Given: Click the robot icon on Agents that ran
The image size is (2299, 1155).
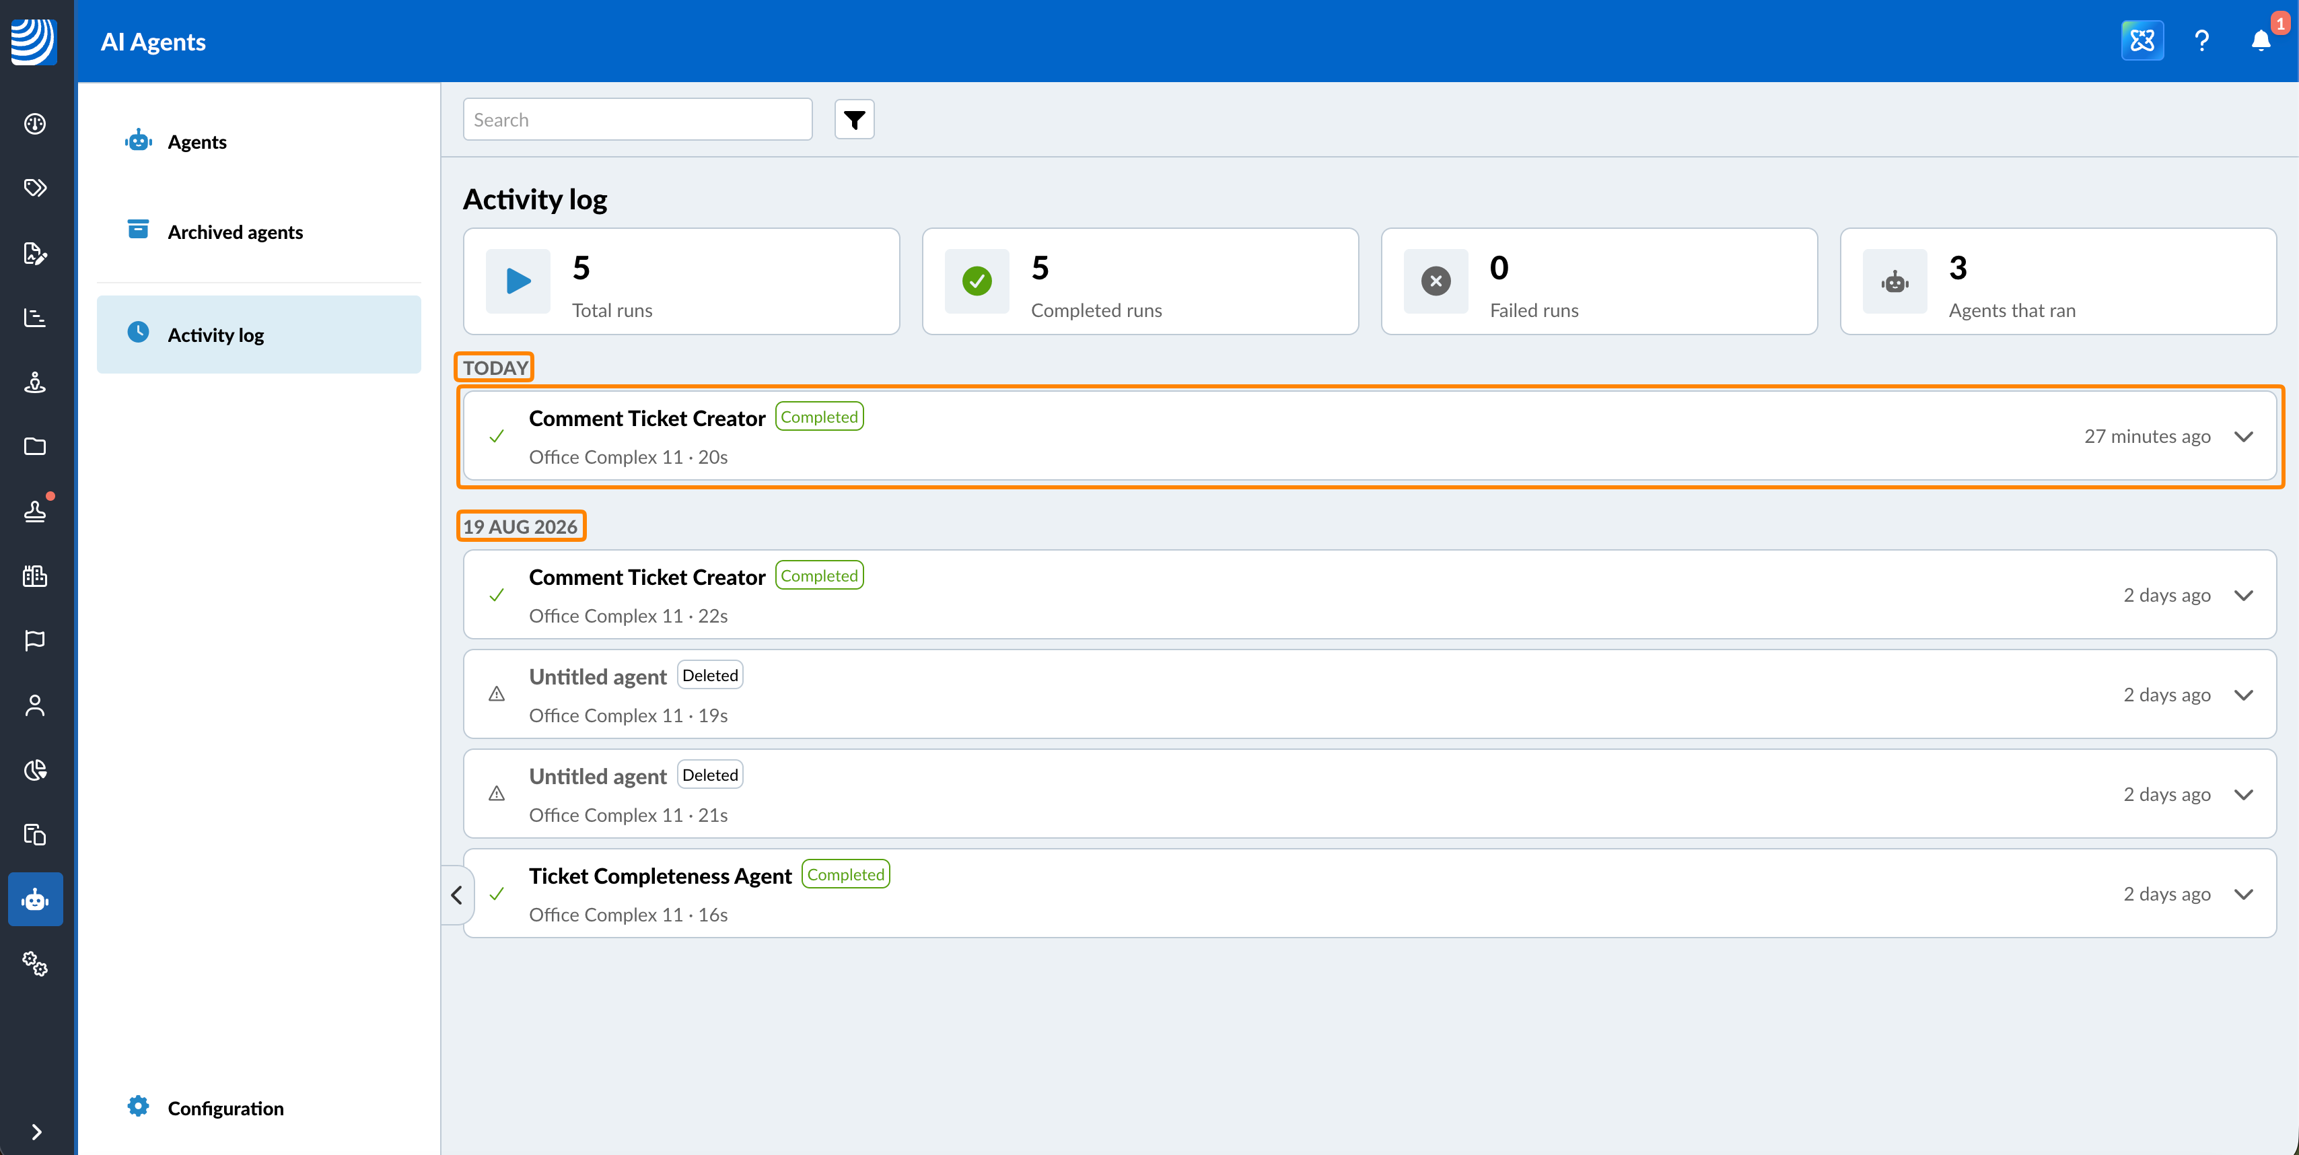Looking at the screenshot, I should tap(1894, 281).
